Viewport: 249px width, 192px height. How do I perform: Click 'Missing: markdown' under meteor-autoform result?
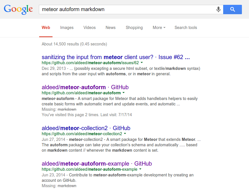coord(59,109)
